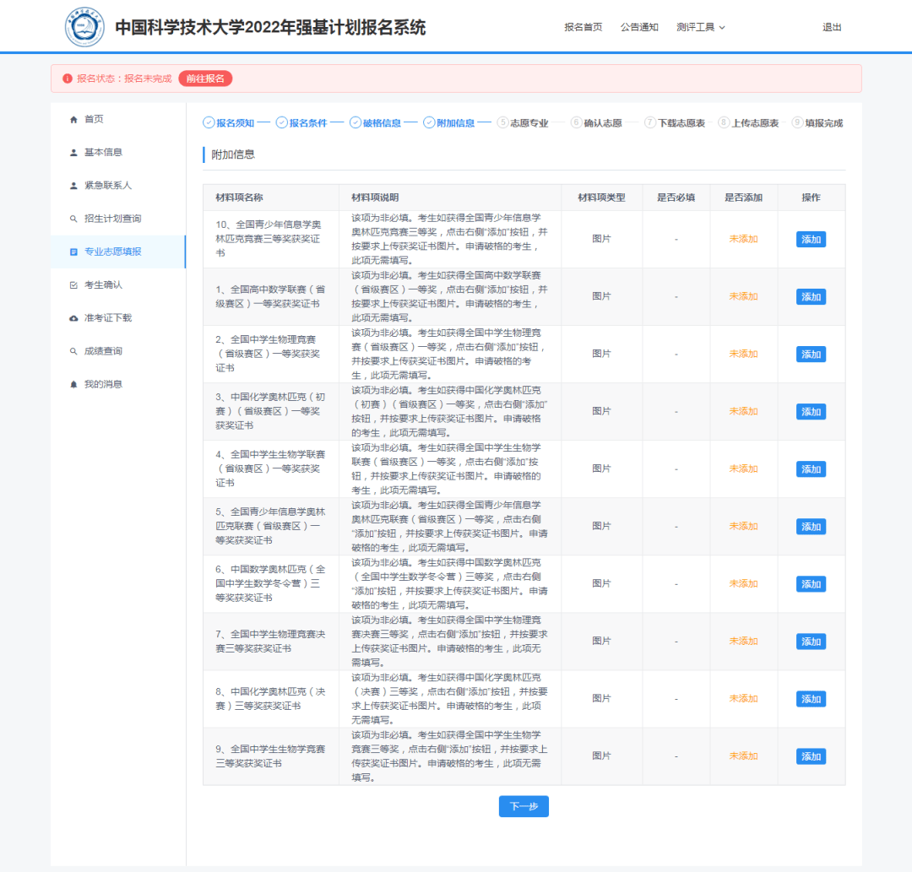This screenshot has height=872, width=912.
Task: Select the 报名须知 completed step
Action: click(x=229, y=123)
